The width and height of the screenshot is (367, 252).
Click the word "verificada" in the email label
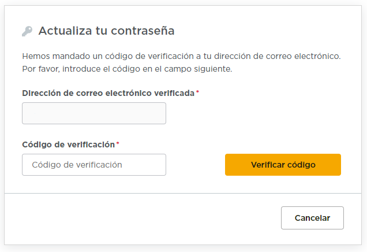tap(174, 92)
